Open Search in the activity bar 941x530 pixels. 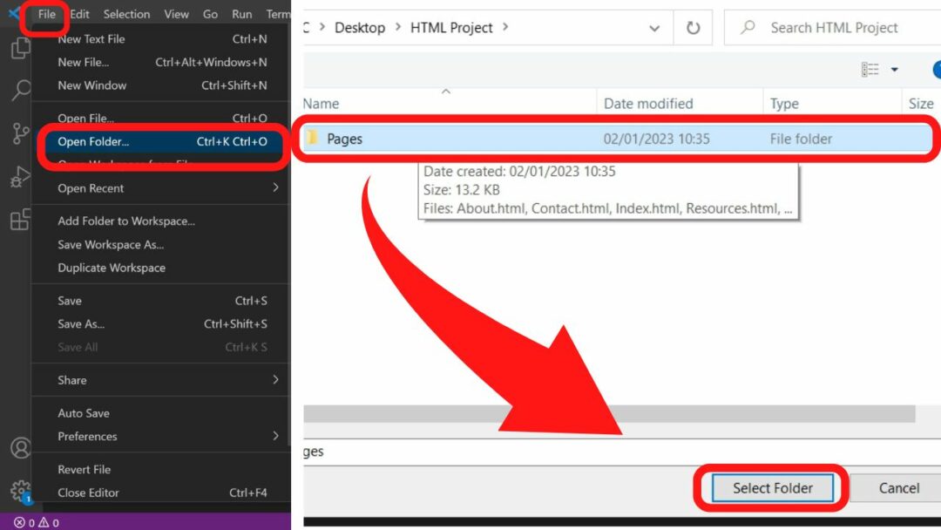pos(20,90)
